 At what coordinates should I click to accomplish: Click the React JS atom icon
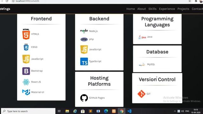point(26,82)
